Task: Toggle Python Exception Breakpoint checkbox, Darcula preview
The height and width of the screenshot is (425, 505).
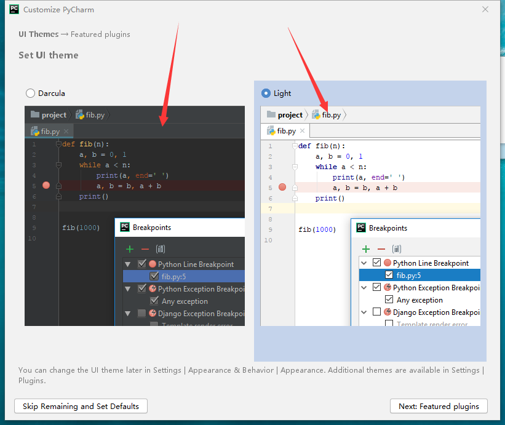Action: pos(141,288)
